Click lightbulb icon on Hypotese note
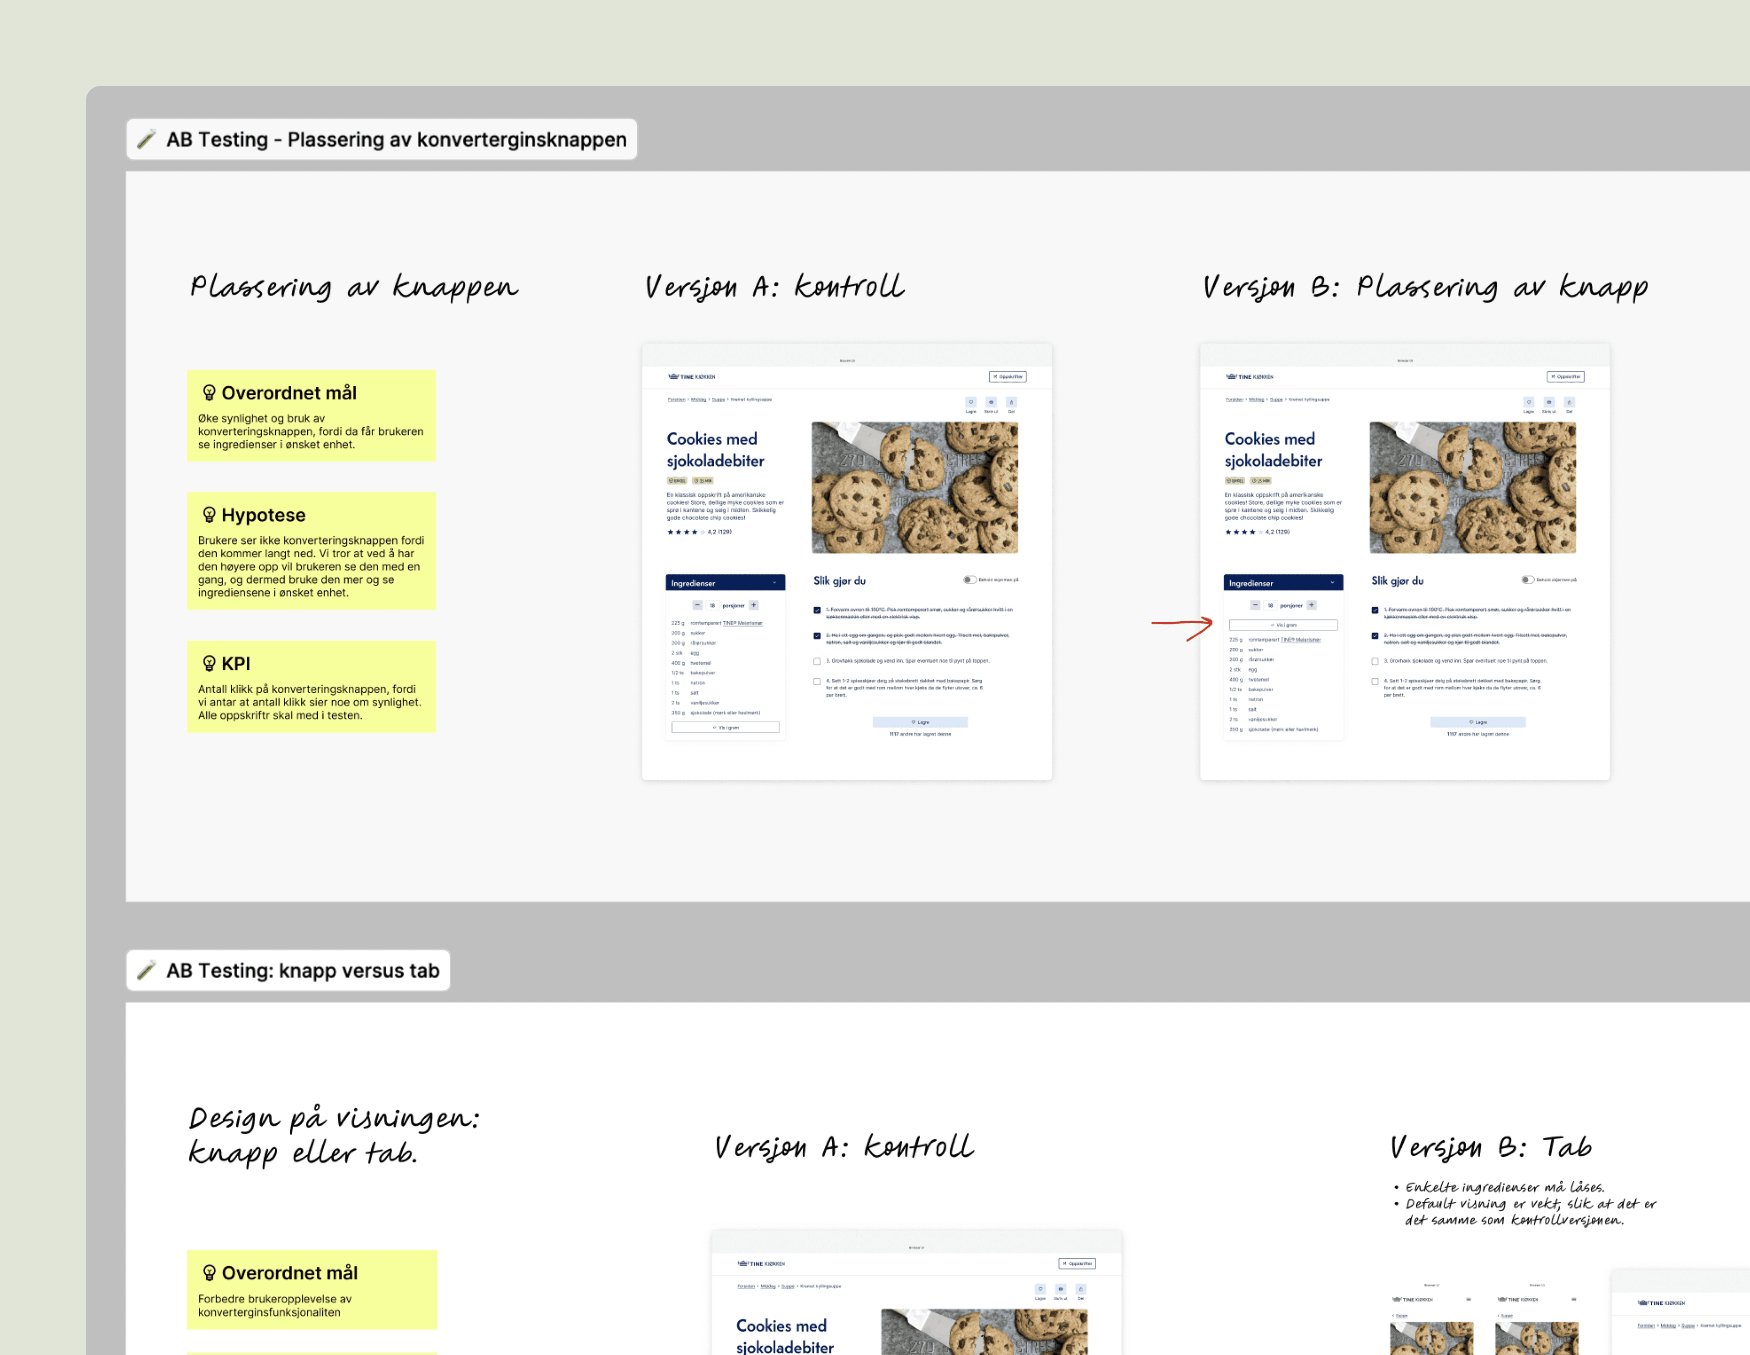The height and width of the screenshot is (1355, 1750). [x=209, y=514]
